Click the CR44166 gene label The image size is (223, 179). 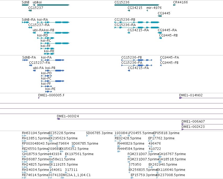click(181, 2)
